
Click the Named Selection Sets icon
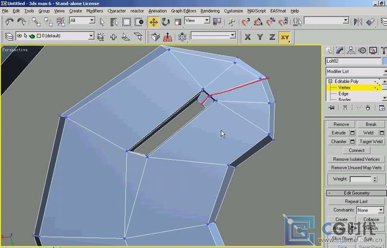click(x=297, y=21)
